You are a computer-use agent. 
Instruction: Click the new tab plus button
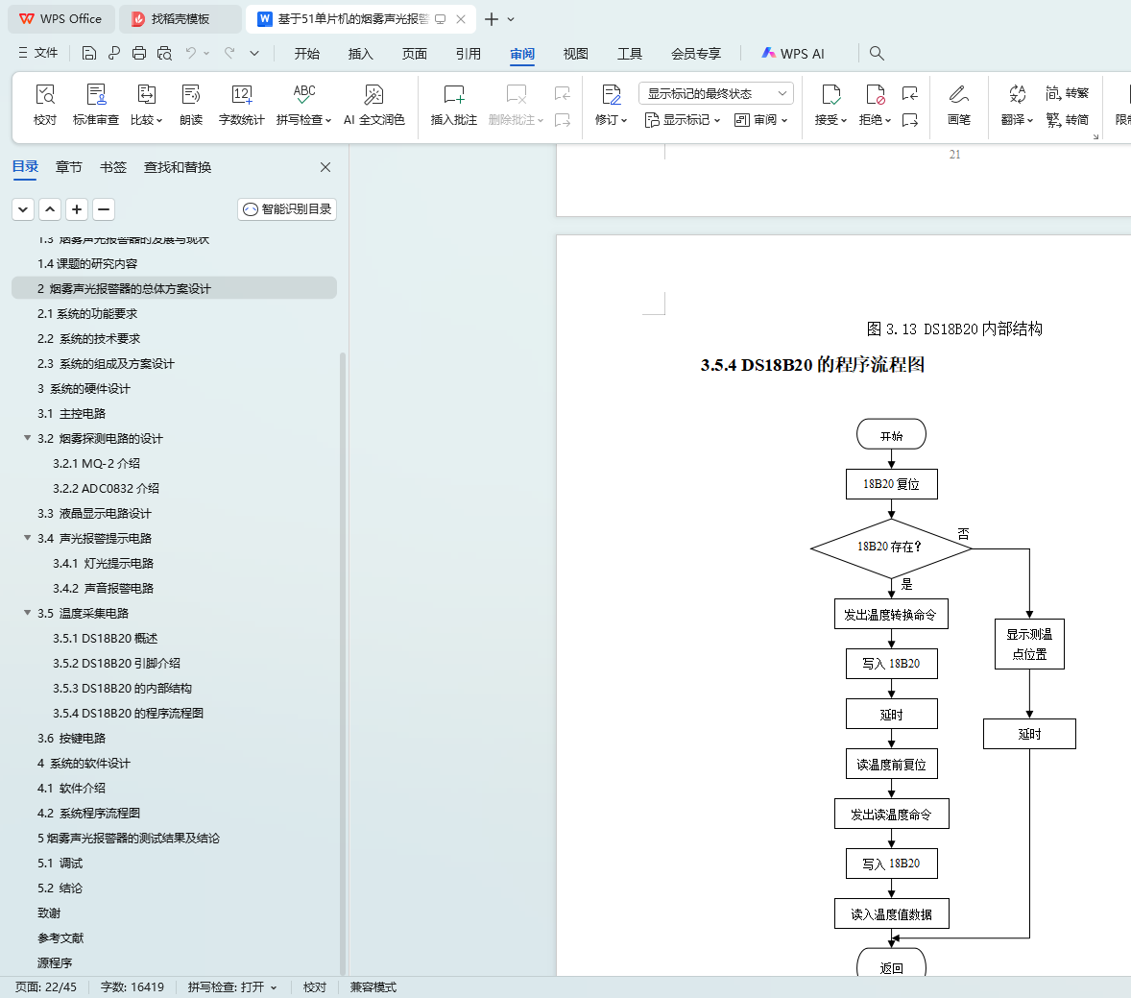click(492, 19)
